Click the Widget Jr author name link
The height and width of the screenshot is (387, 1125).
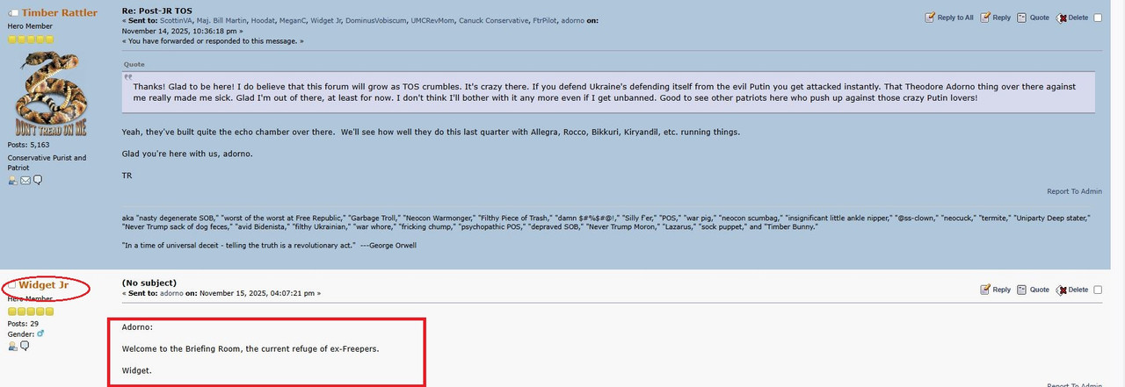point(44,285)
